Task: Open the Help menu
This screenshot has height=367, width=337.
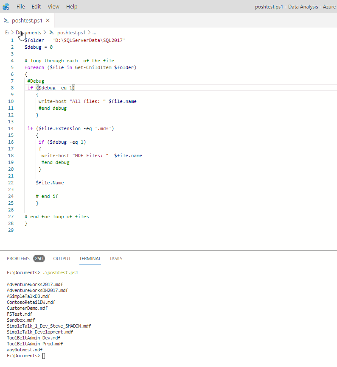Action: click(x=72, y=7)
